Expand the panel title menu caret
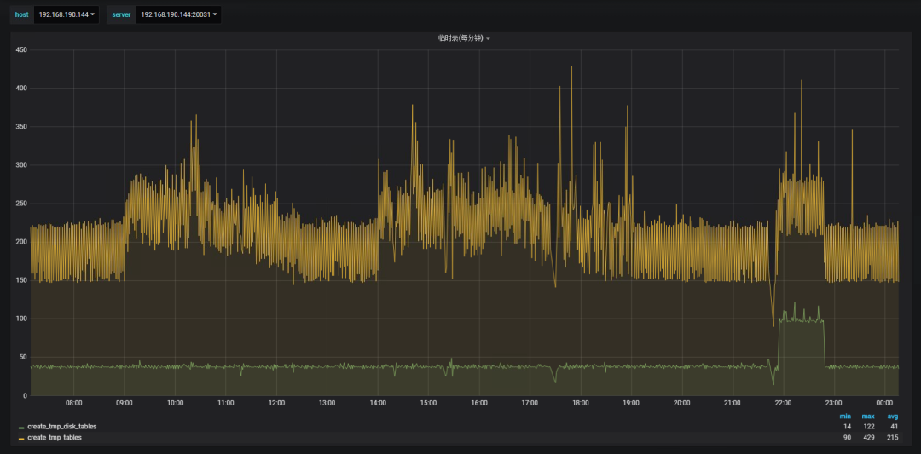The width and height of the screenshot is (921, 454). 488,39
